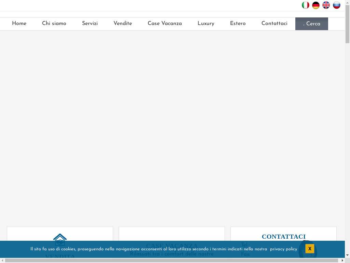Open the Estero menu item

238,24
